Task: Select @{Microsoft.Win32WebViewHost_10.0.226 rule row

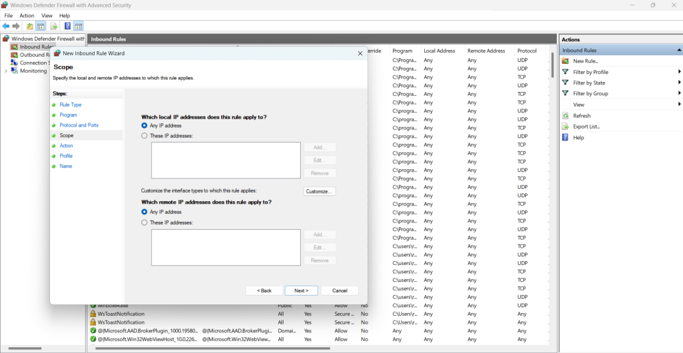Action: click(x=318, y=339)
